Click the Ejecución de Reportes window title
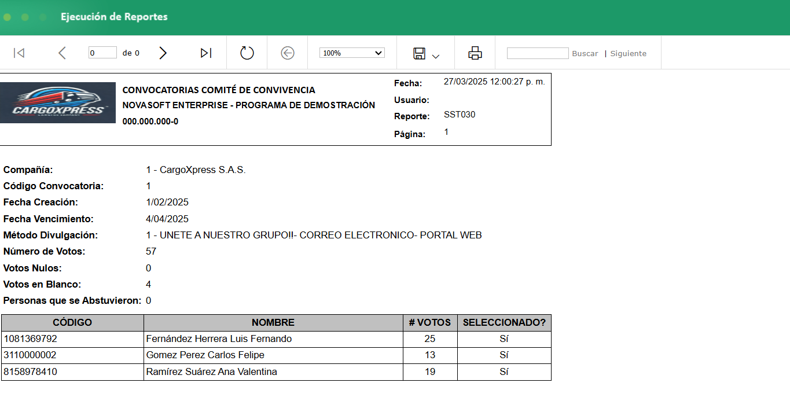Image resolution: width=790 pixels, height=412 pixels. (114, 17)
